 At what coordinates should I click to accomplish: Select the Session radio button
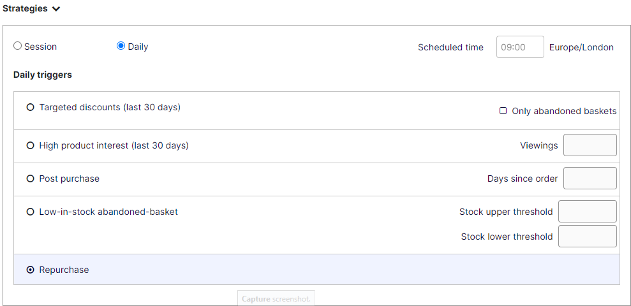[x=18, y=46]
